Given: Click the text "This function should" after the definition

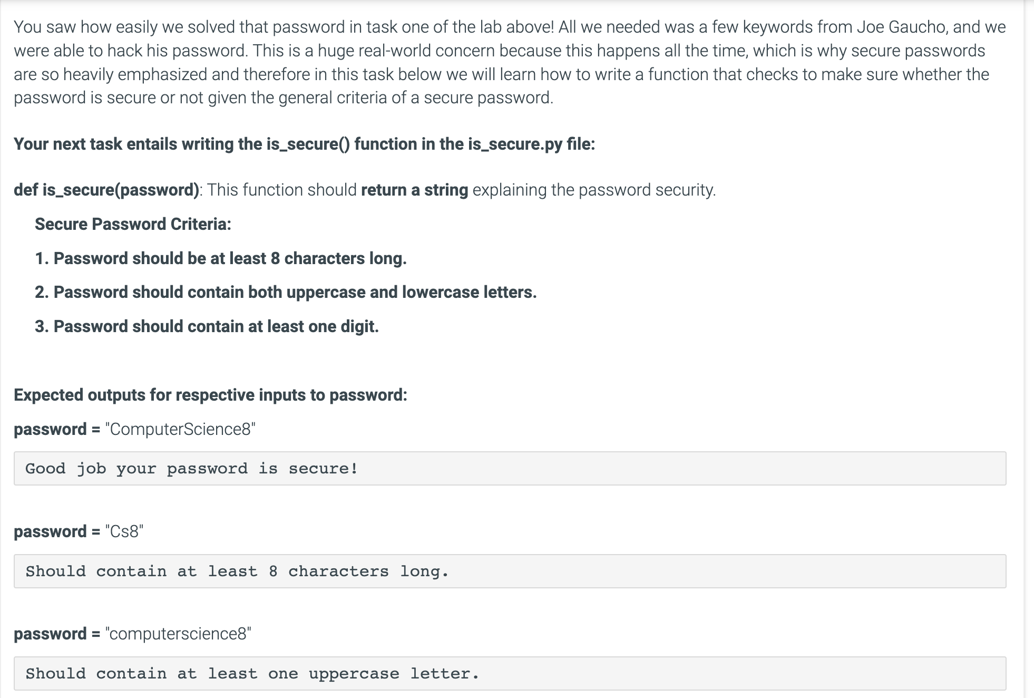Looking at the screenshot, I should pos(282,190).
